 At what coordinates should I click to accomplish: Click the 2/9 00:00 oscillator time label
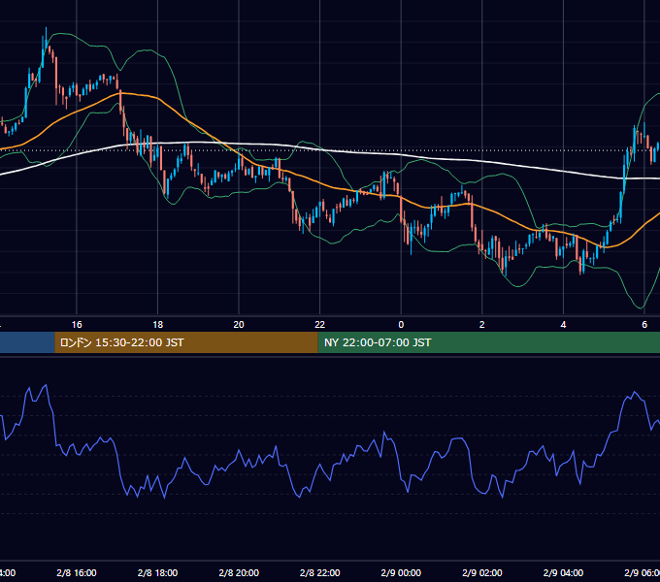point(401,572)
